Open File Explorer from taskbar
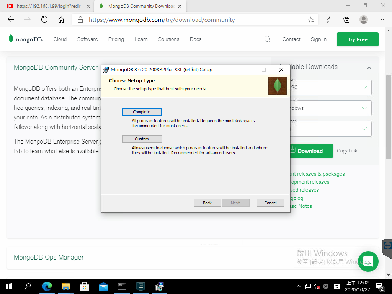Image resolution: width=392 pixels, height=294 pixels. (x=66, y=286)
